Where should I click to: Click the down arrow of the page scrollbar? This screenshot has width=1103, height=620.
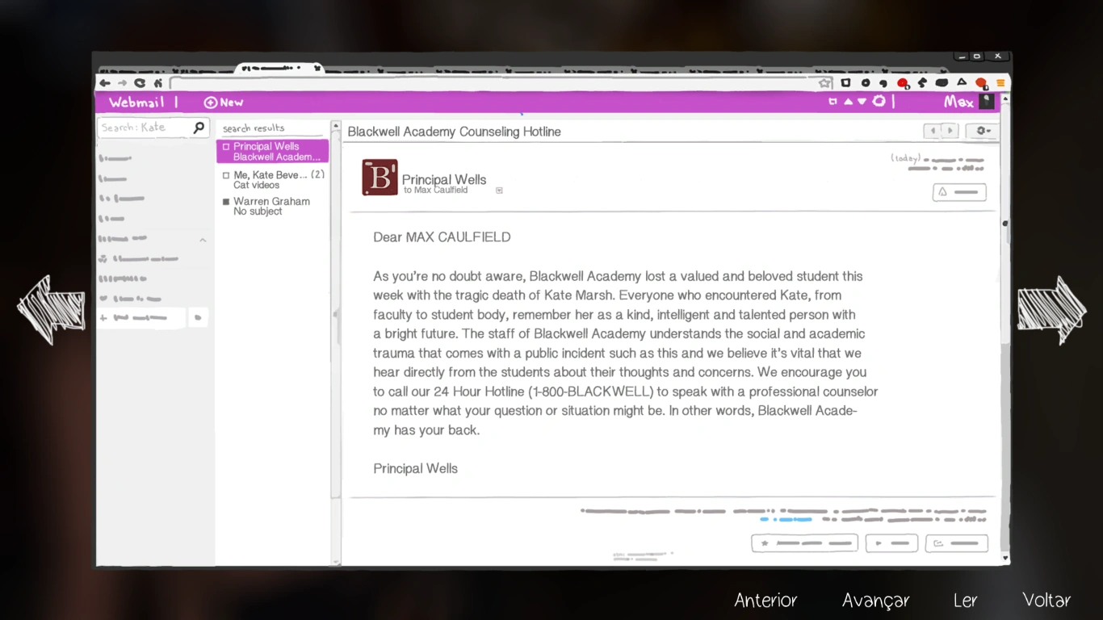coord(1005,558)
